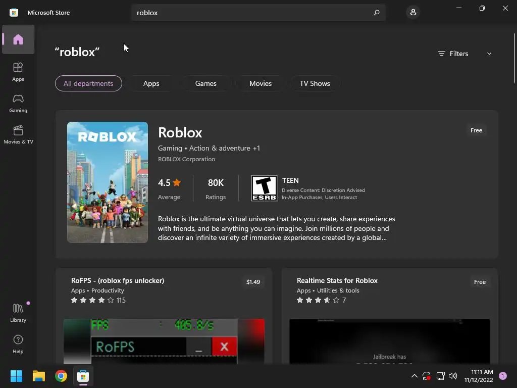The width and height of the screenshot is (517, 388).
Task: Click the sync update tray icon
Action: coord(427,376)
